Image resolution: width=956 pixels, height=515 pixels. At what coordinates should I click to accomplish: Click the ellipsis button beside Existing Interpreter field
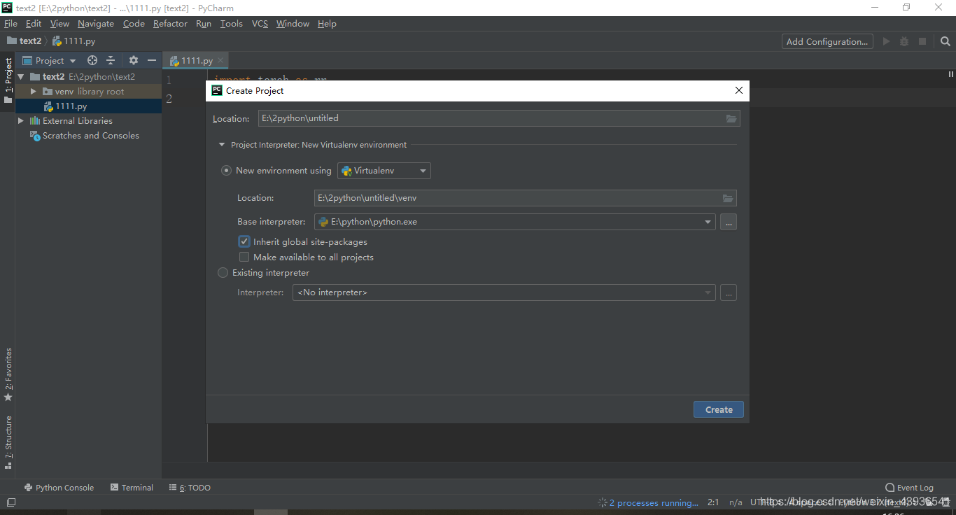coord(729,293)
